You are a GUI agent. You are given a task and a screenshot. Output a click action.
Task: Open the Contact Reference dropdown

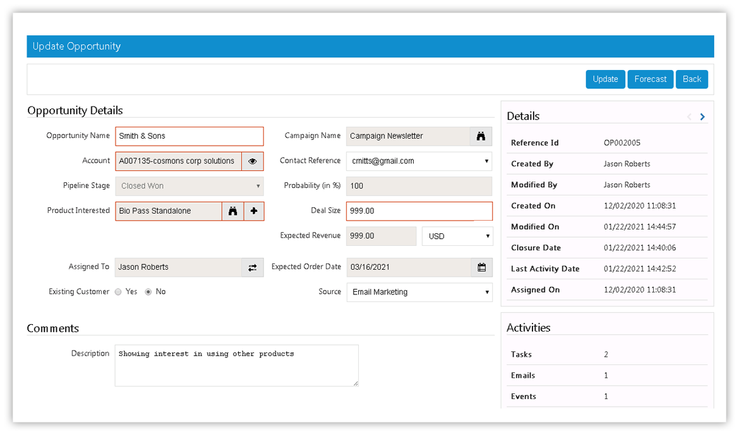click(x=419, y=161)
